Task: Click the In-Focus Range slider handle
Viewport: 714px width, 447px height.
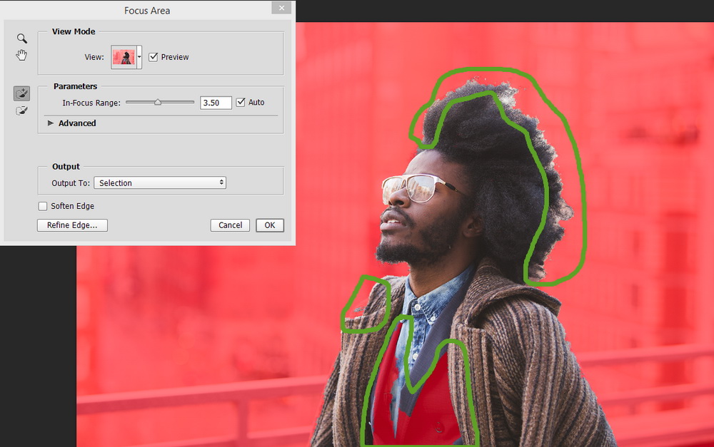Action: coord(158,103)
